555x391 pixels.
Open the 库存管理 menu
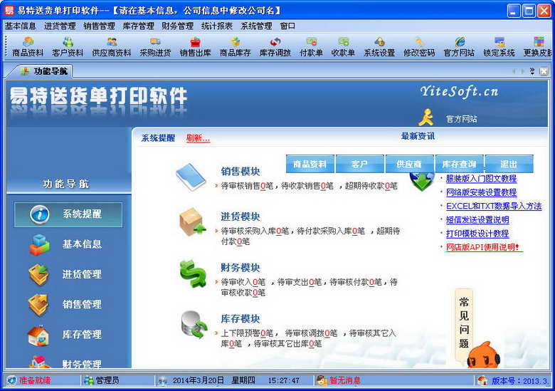click(x=139, y=26)
